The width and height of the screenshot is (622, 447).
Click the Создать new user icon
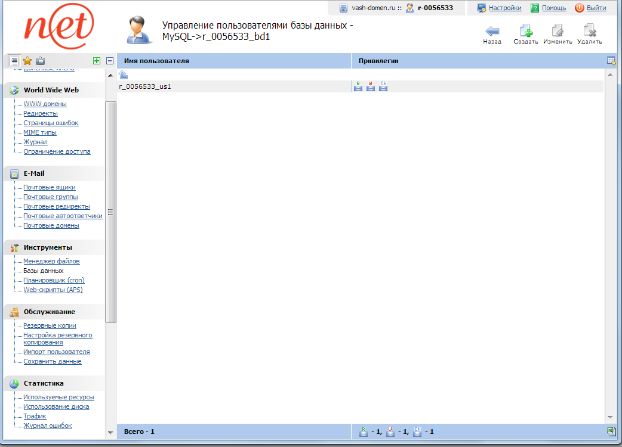point(525,32)
